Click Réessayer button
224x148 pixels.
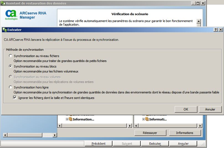(x=150, y=133)
